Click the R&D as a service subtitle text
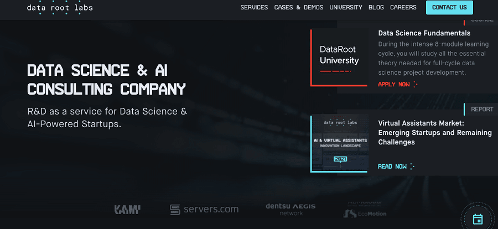The width and height of the screenshot is (498, 229). click(107, 118)
